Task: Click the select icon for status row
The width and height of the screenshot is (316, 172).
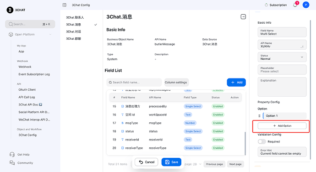Action: click(122, 131)
